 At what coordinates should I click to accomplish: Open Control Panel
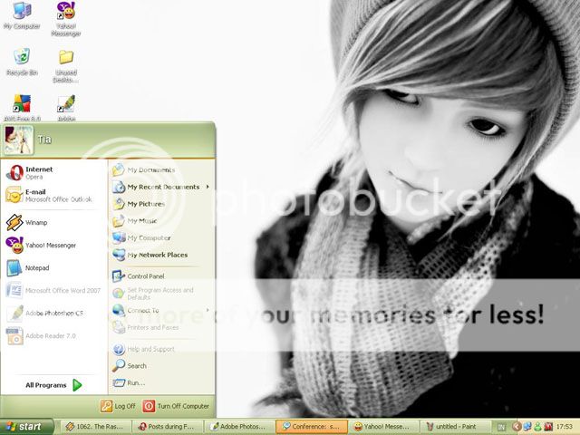point(161,275)
